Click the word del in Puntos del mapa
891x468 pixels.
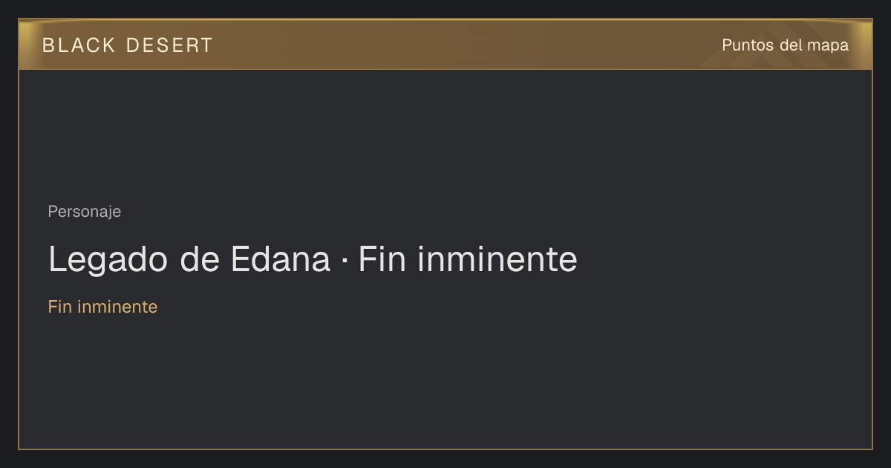coord(792,45)
